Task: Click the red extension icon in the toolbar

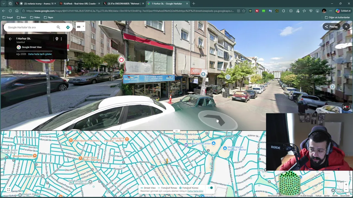Action: (x=257, y=11)
